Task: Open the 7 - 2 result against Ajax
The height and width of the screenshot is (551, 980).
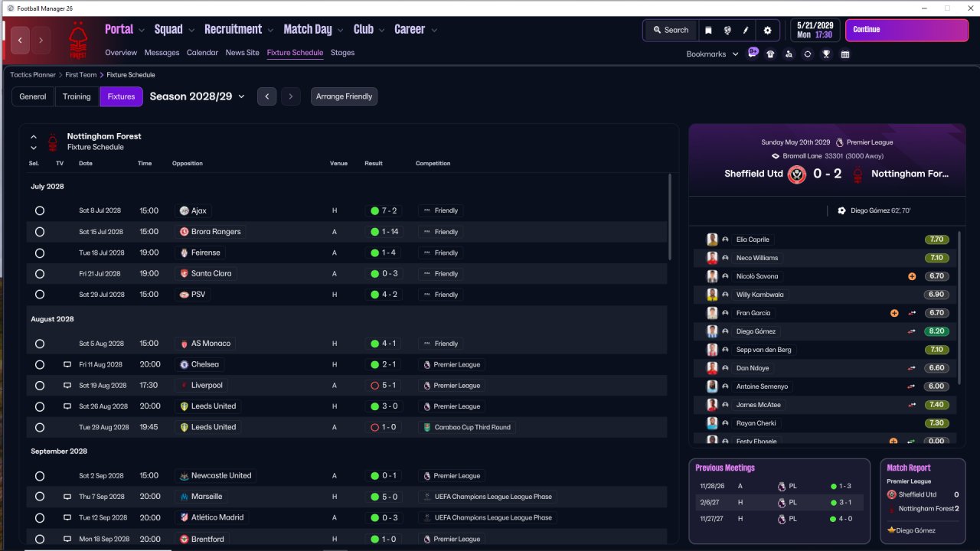Action: pyautogui.click(x=384, y=210)
